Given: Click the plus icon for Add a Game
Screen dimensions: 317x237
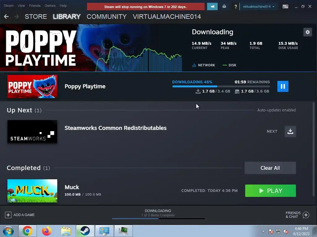Looking at the screenshot, I should pos(8,215).
